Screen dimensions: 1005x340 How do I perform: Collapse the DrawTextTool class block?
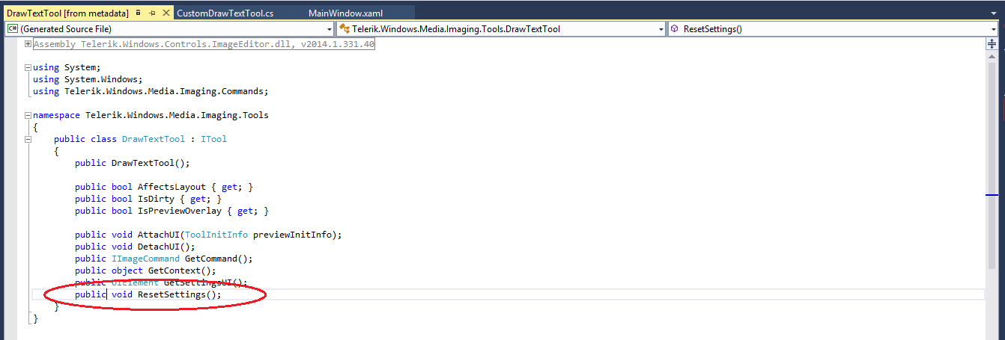[x=28, y=140]
